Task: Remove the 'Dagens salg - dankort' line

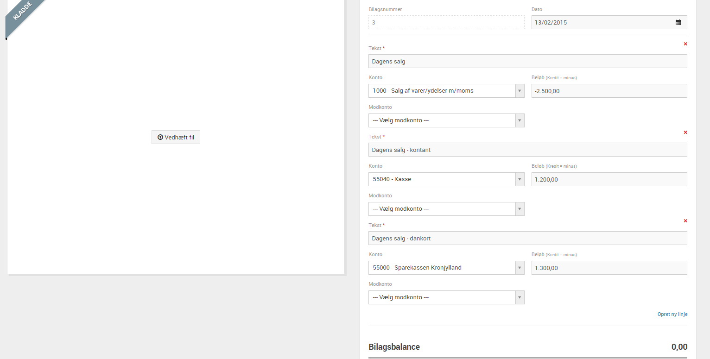Action: pos(685,221)
